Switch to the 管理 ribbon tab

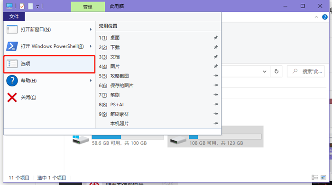tap(88, 7)
